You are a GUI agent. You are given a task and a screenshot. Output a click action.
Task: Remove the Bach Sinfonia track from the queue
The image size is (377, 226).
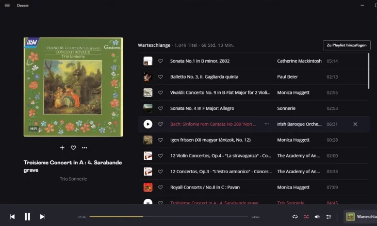point(355,124)
